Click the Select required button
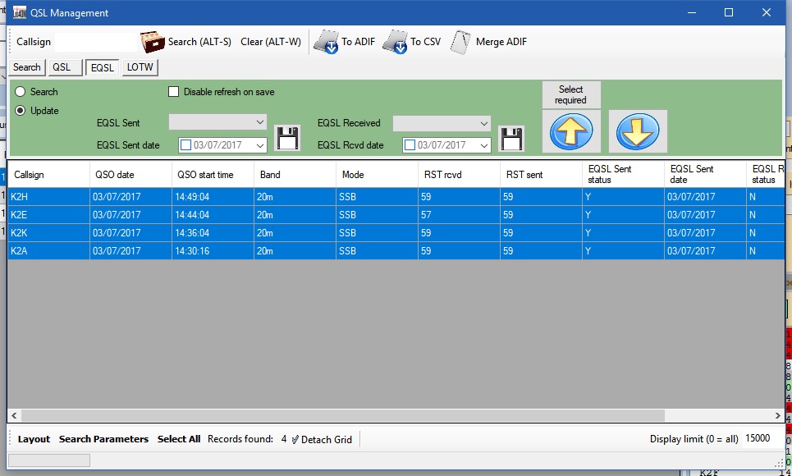Screen dimensions: 792x476 click(x=571, y=94)
